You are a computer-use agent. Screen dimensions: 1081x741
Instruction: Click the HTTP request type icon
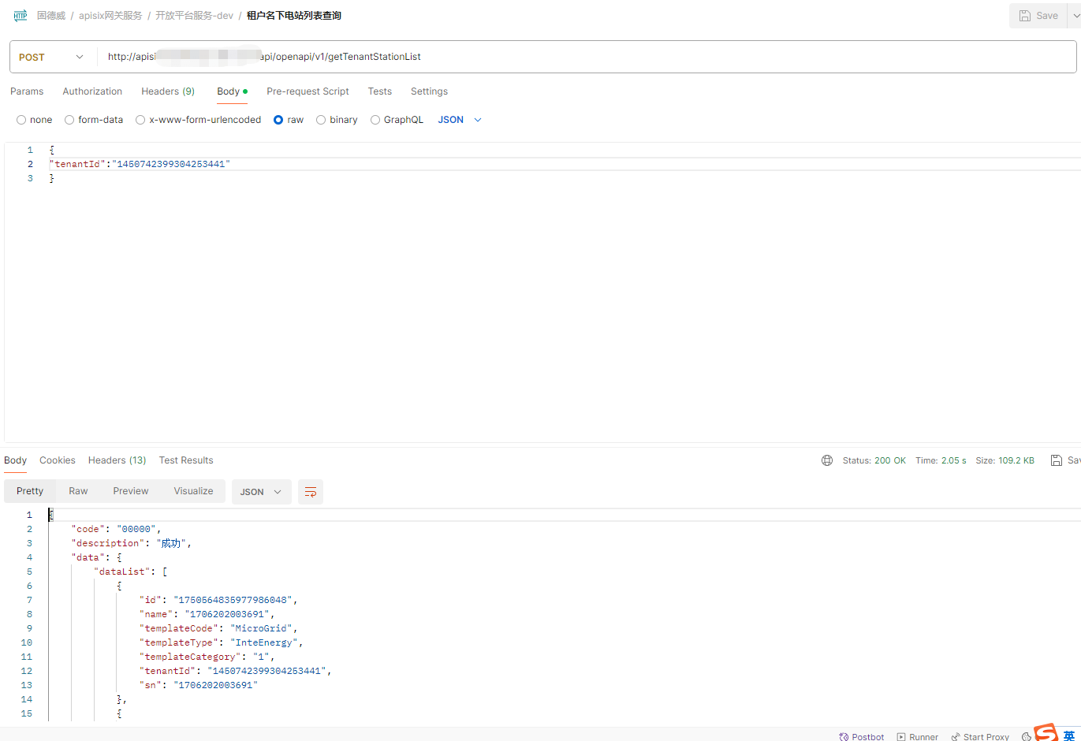pos(20,16)
